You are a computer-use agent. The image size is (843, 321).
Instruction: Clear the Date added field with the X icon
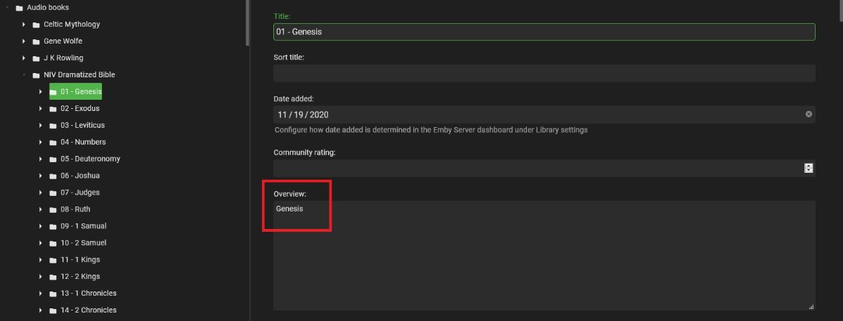(809, 114)
